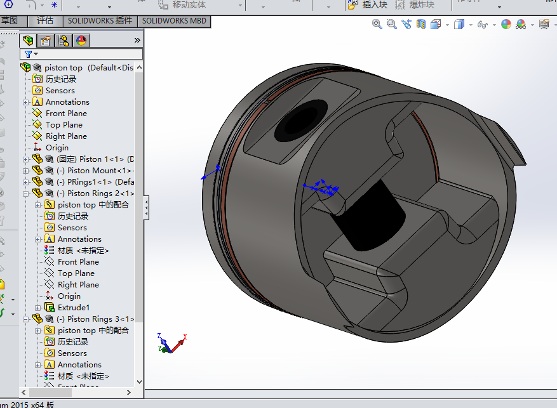557x408 pixels.
Task: Collapse the Piston Rings 2<1> node
Action: point(25,194)
